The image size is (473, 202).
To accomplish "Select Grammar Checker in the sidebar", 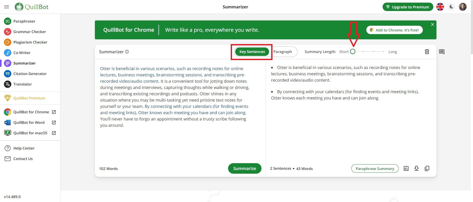I will coord(29,32).
